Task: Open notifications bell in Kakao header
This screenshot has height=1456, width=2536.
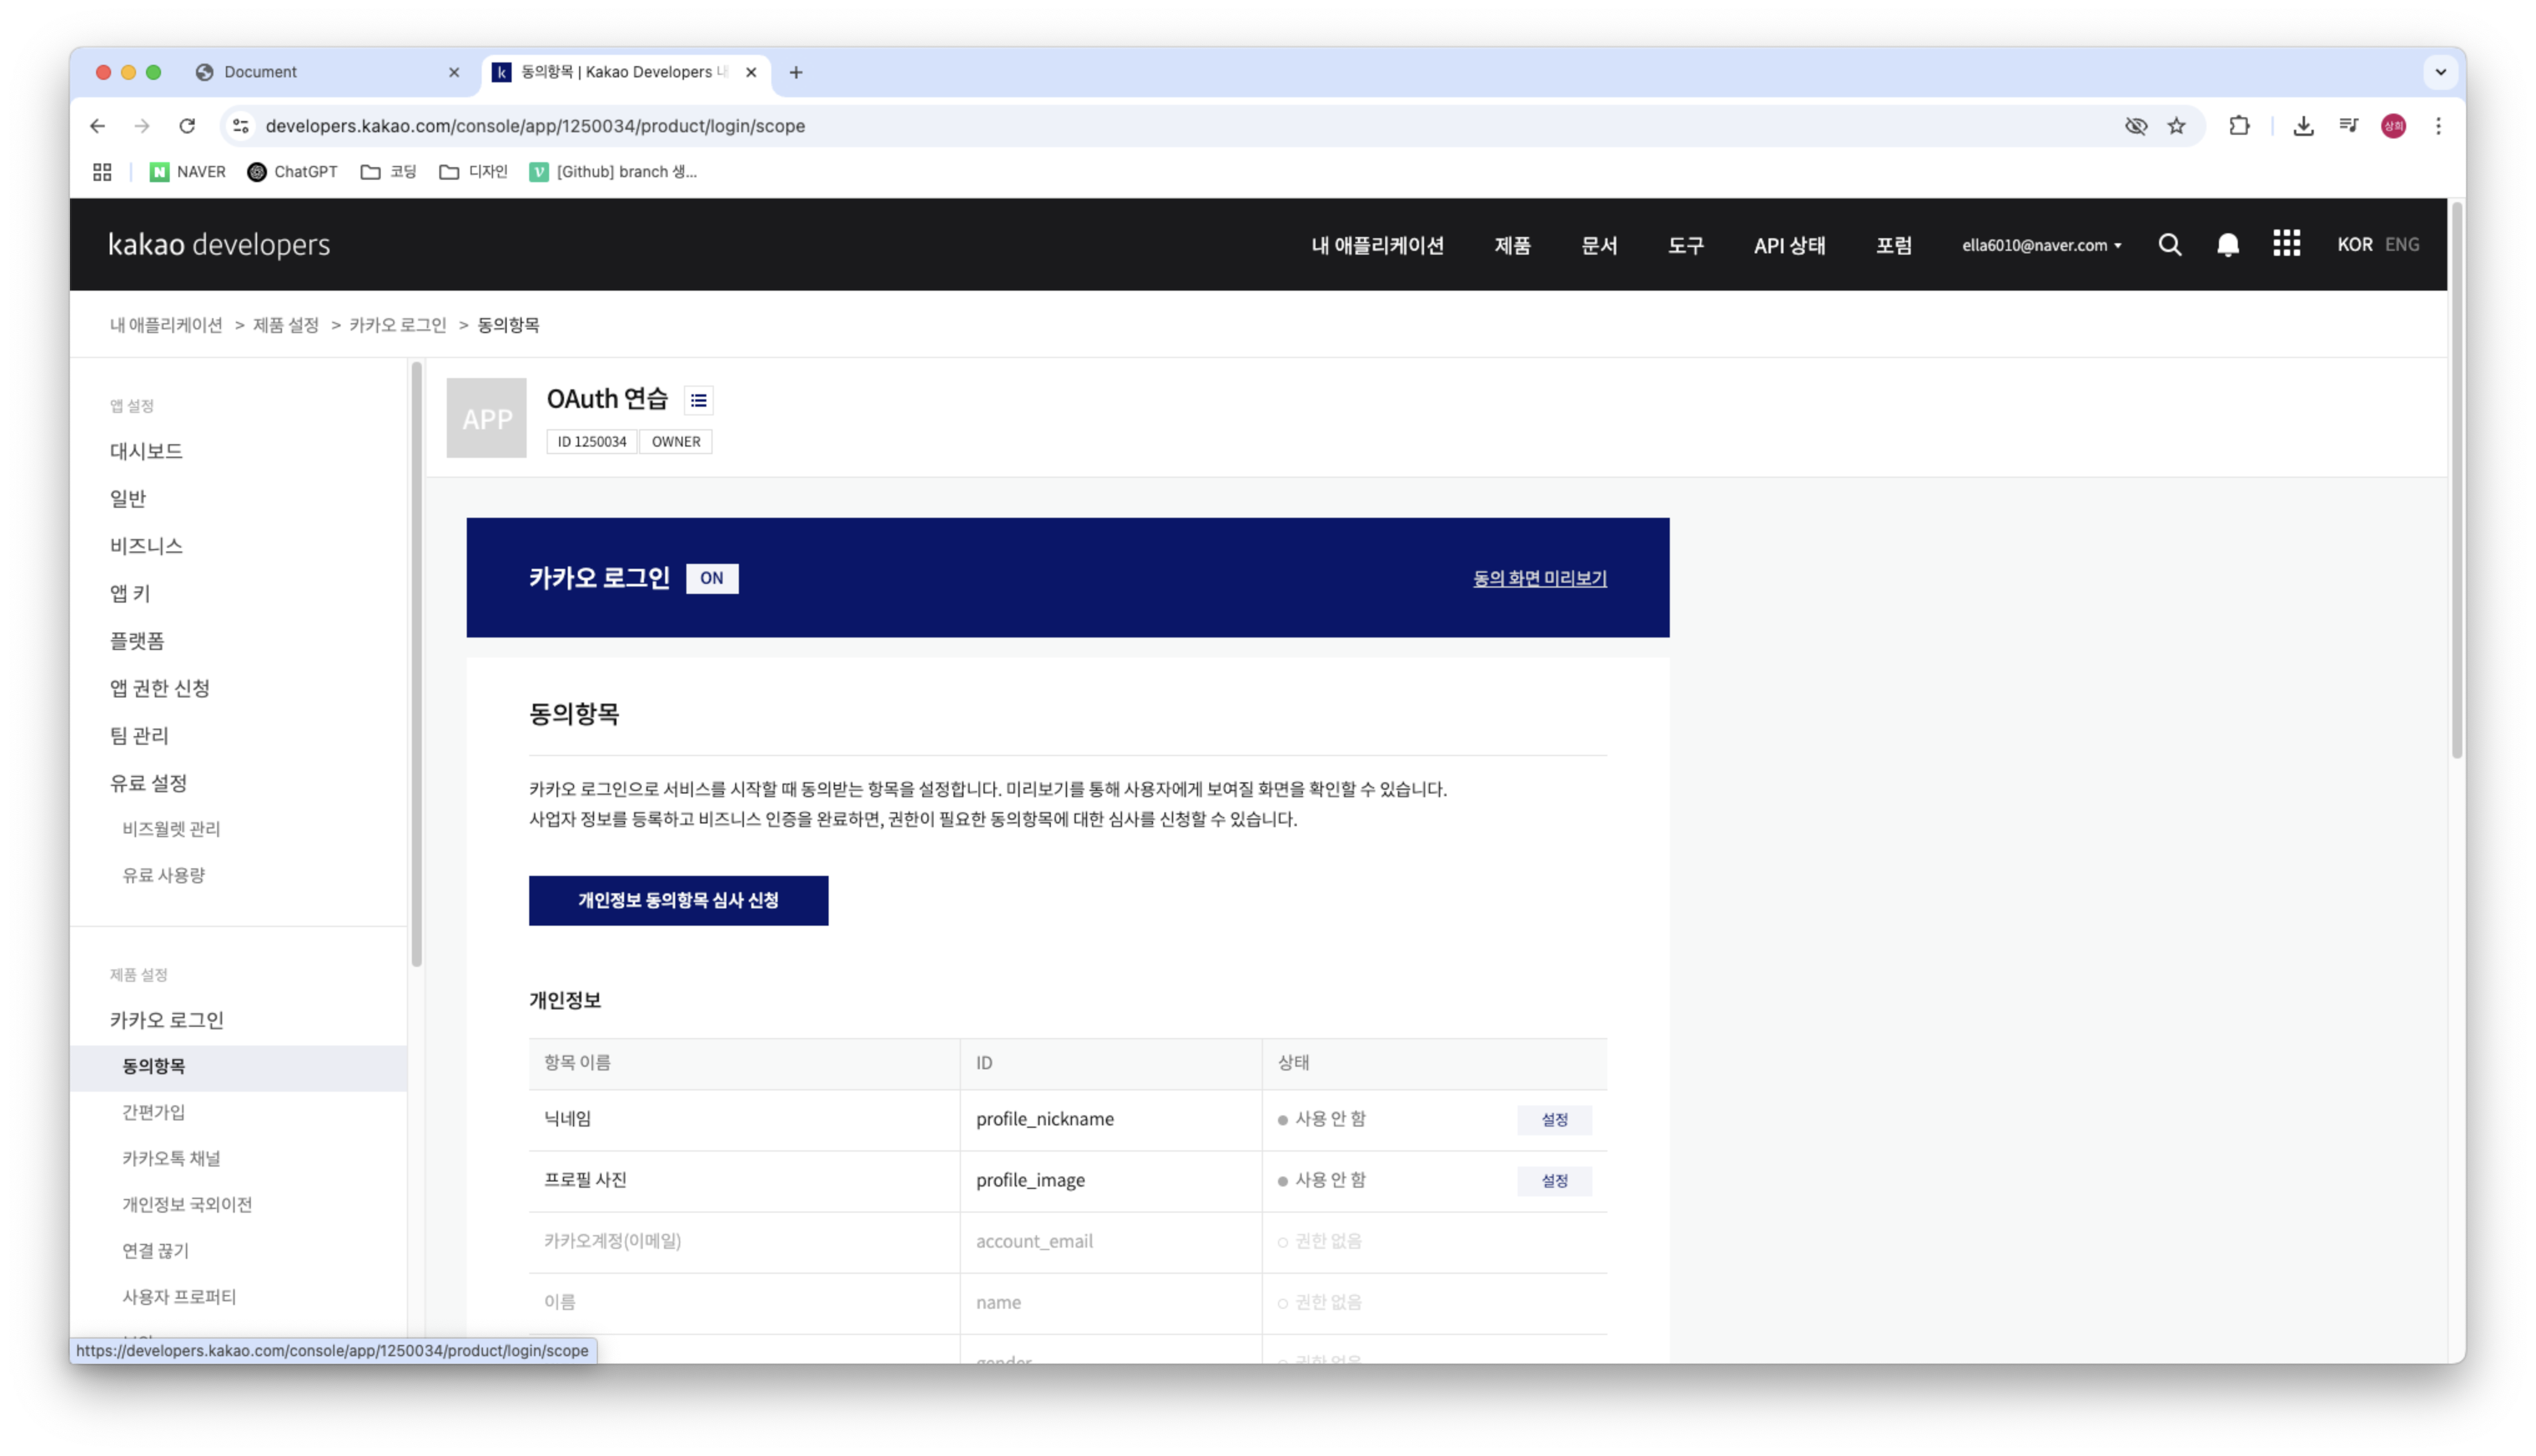Action: pos(2228,245)
